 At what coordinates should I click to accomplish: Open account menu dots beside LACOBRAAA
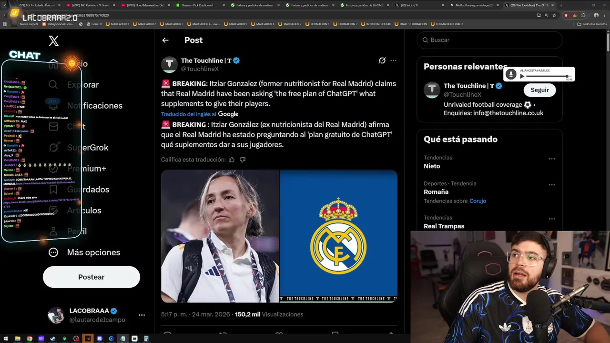pos(142,315)
